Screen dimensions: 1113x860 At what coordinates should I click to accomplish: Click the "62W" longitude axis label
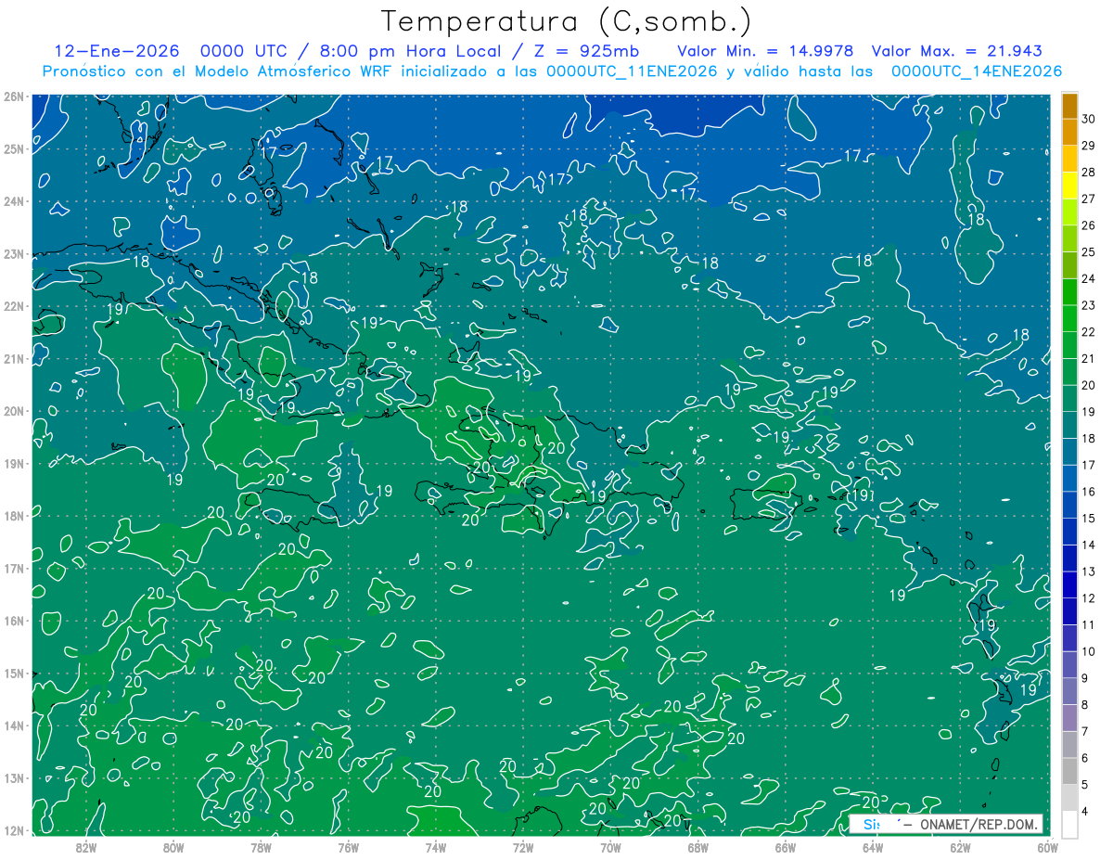[x=960, y=847]
